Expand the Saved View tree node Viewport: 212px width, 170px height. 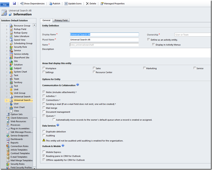click(x=7, y=40)
